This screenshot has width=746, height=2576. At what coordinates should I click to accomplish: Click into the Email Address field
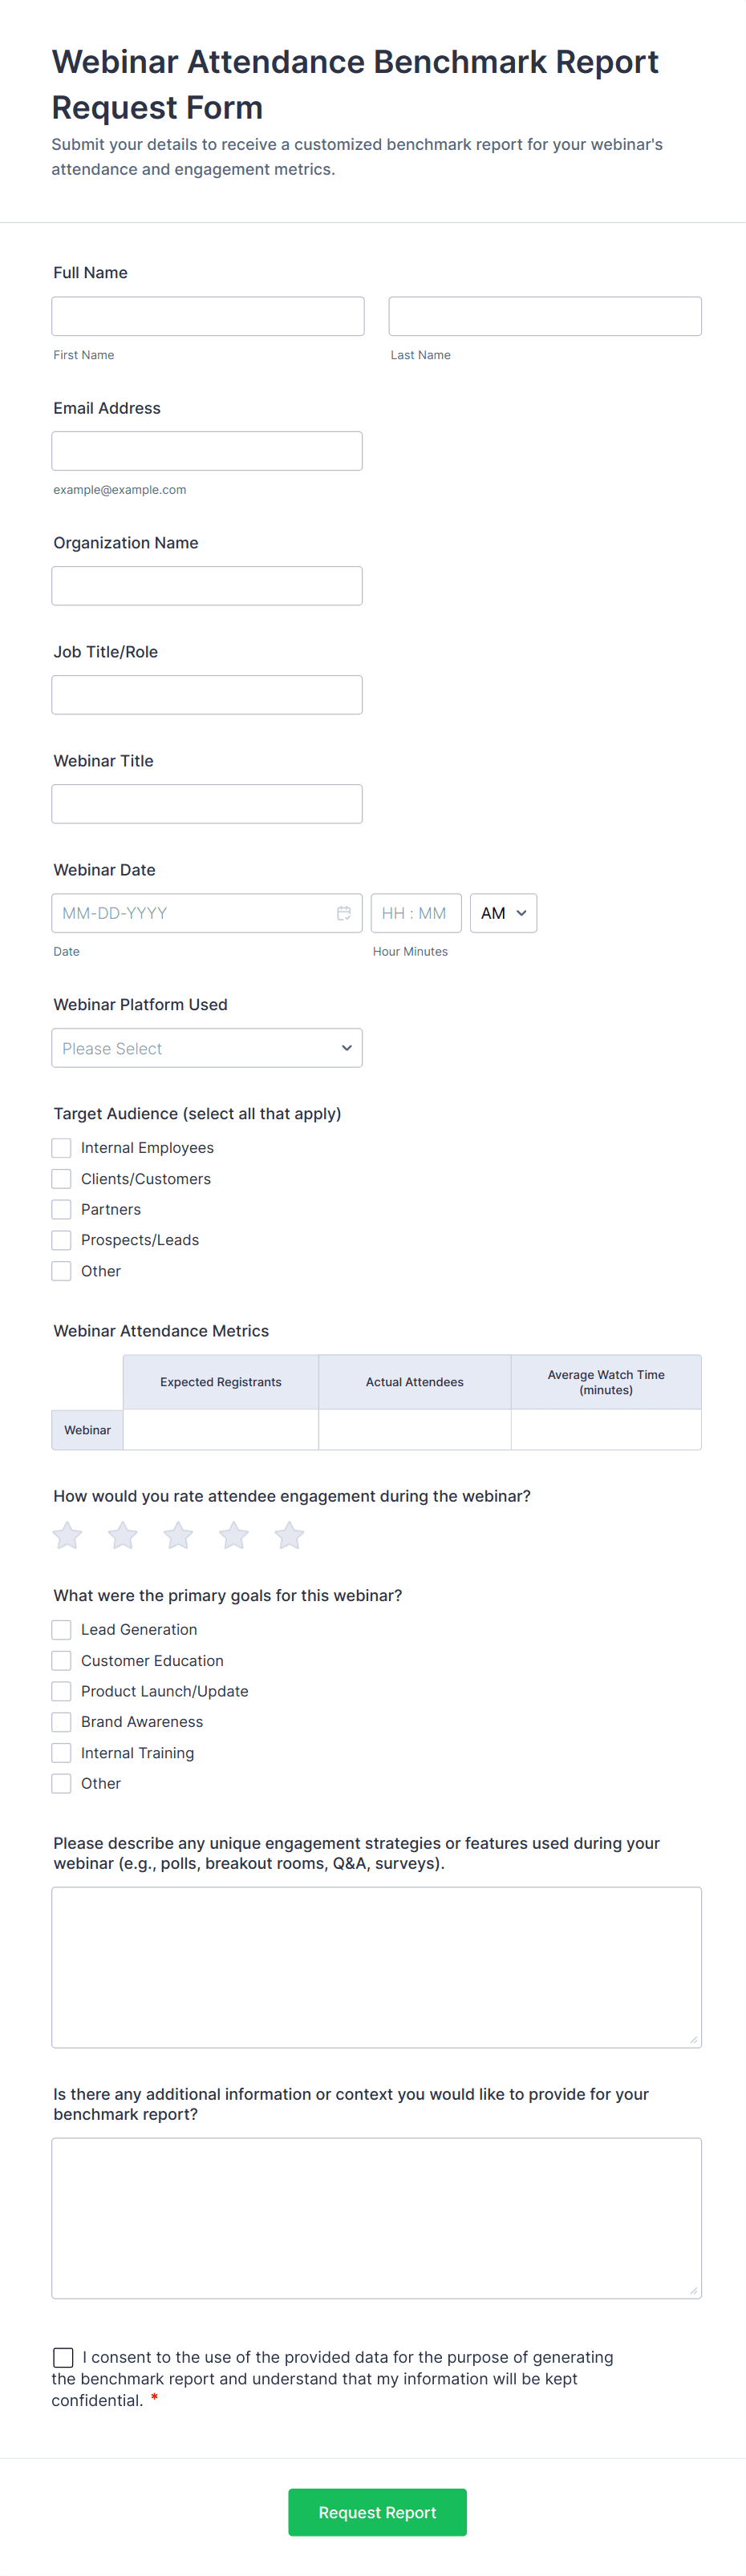(x=207, y=451)
